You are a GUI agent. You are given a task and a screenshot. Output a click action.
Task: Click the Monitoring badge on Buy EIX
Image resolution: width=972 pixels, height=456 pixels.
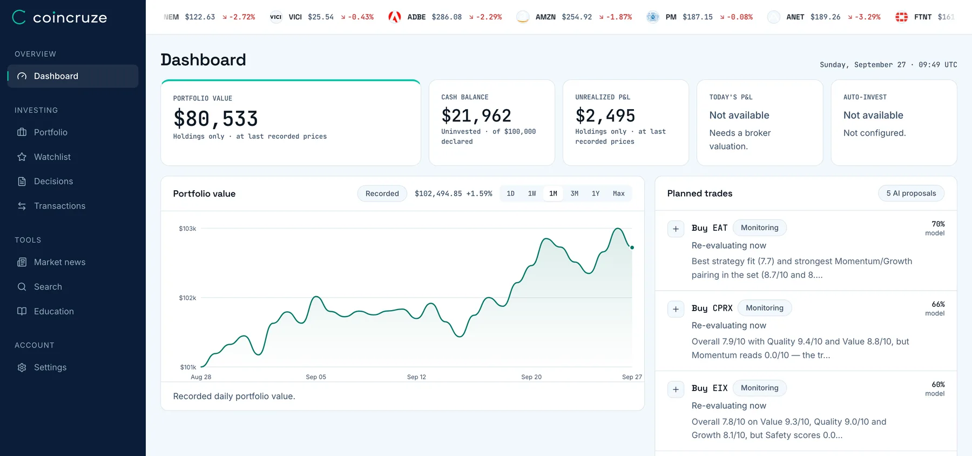pos(760,388)
